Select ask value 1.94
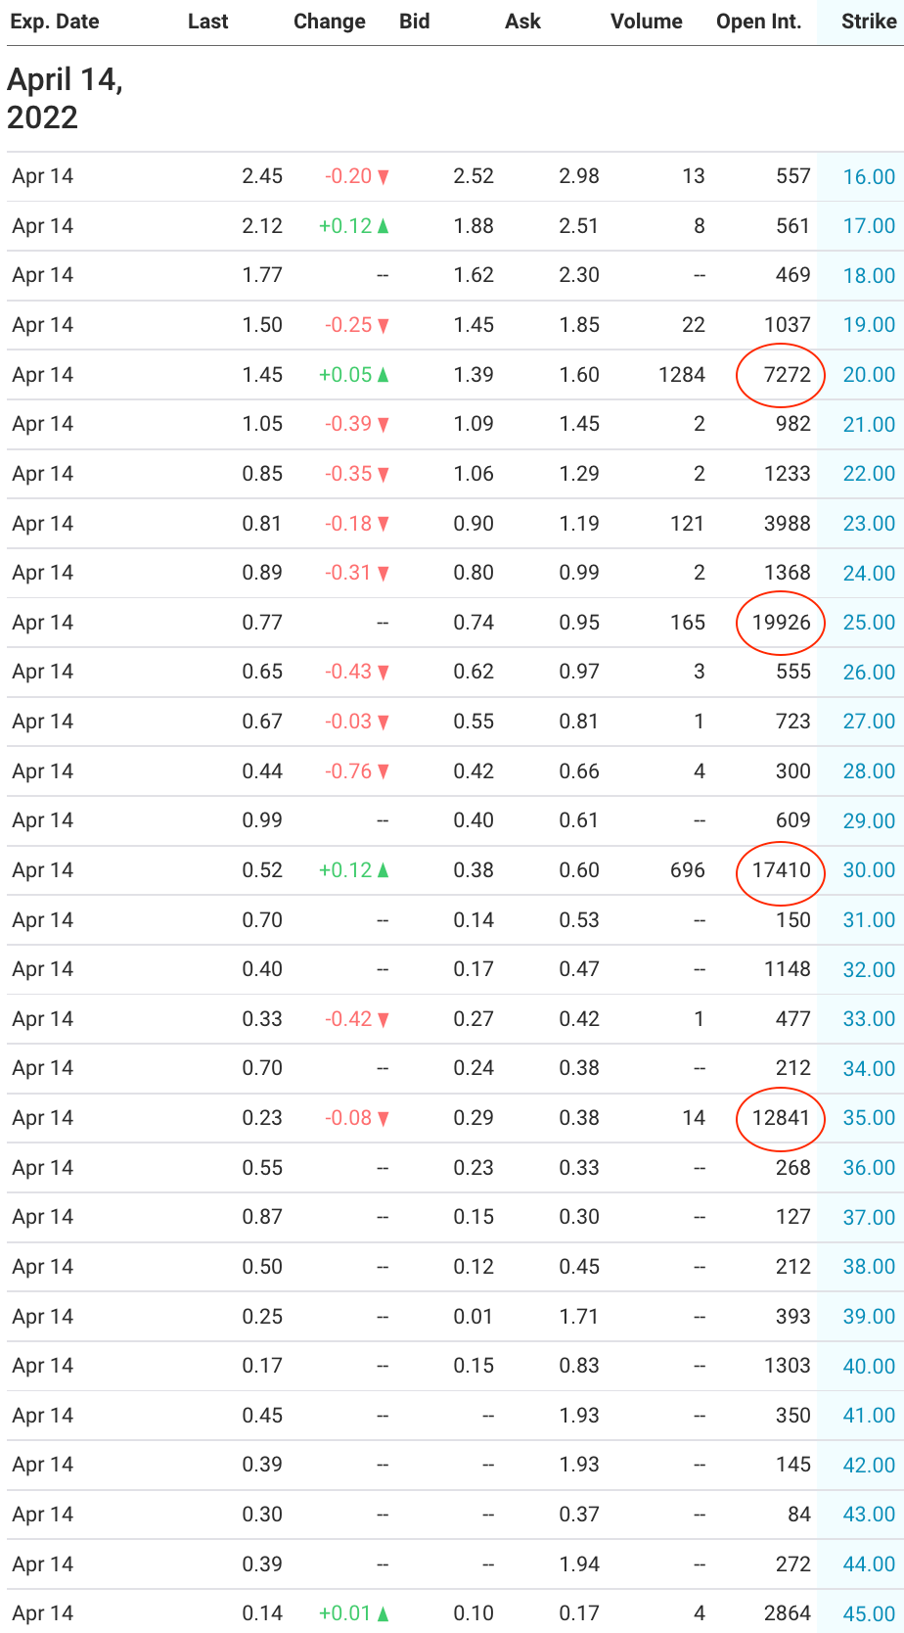This screenshot has width=904, height=1633. (x=579, y=1564)
